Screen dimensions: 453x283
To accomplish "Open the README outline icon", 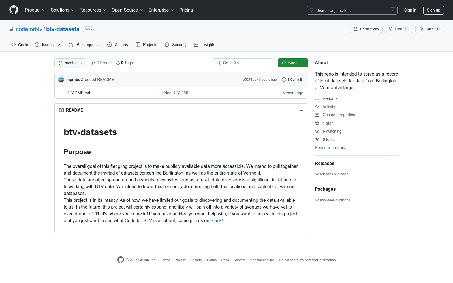I will (x=301, y=110).
